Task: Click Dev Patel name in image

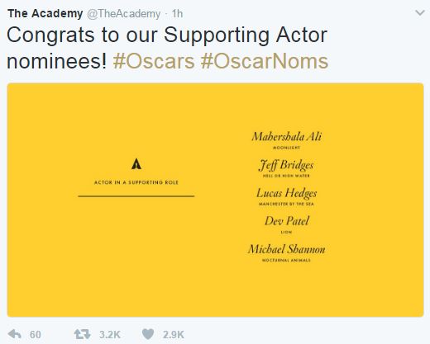Action: click(x=287, y=221)
